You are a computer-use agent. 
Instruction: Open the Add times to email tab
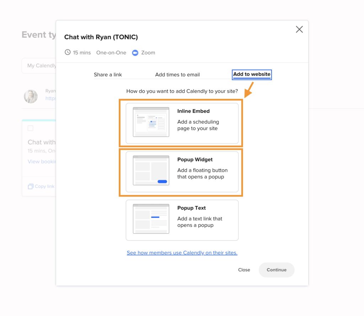pos(177,74)
